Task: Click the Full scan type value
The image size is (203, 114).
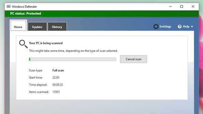Action: click(x=58, y=70)
